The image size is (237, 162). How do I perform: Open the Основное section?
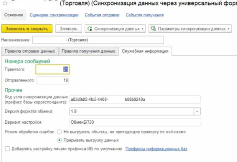click(14, 15)
